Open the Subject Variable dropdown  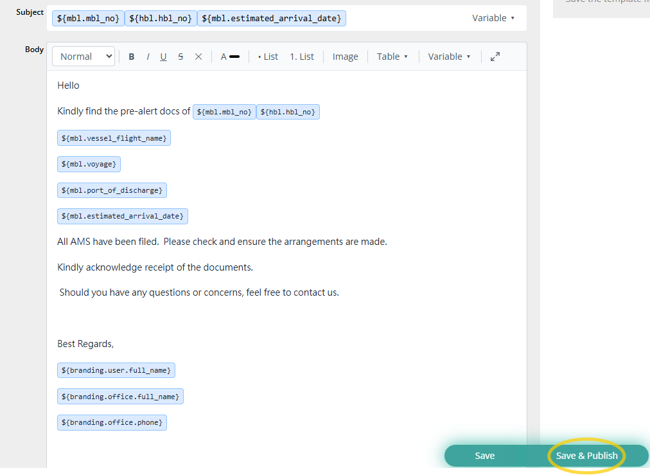tap(493, 18)
